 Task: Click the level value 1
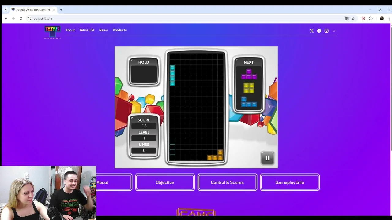pyautogui.click(x=144, y=138)
